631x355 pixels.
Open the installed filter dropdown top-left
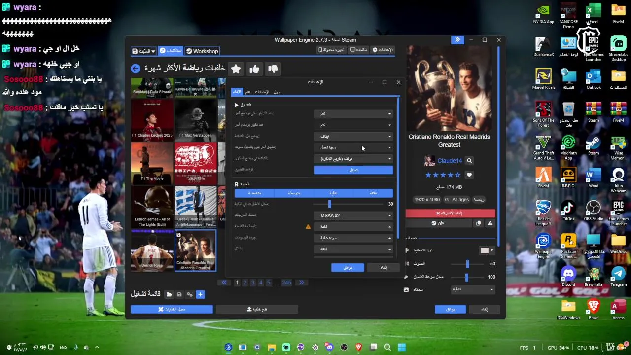click(x=143, y=51)
